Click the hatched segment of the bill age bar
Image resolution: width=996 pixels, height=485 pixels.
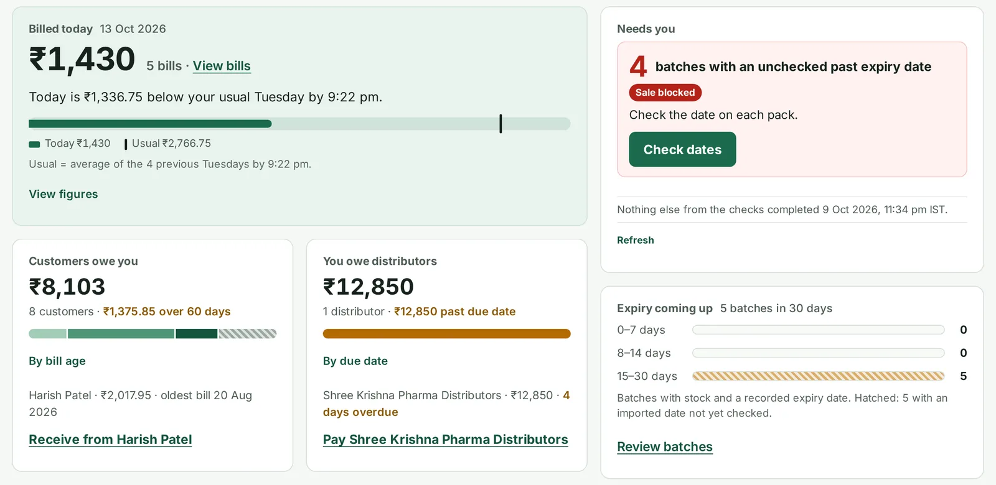pos(248,334)
